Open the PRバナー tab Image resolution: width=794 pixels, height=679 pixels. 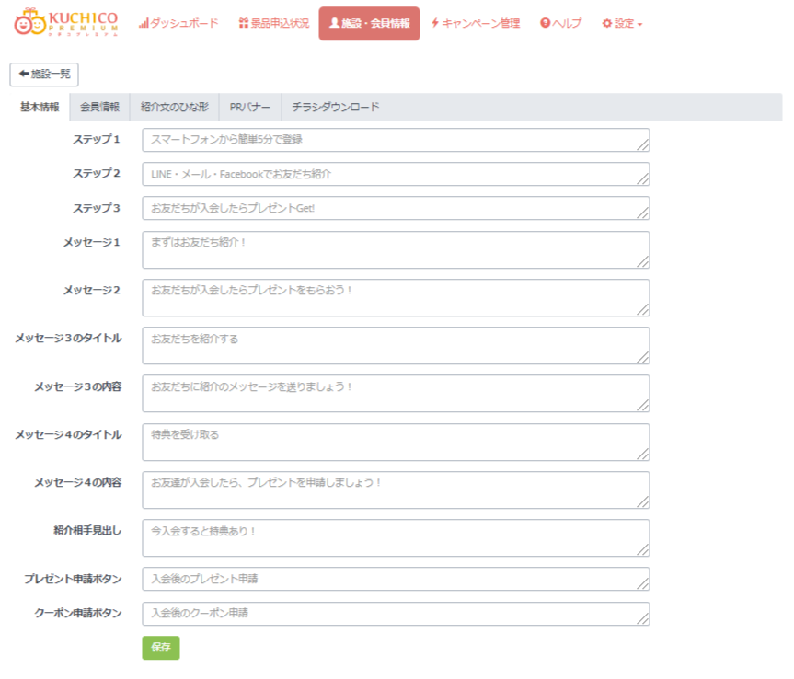249,107
